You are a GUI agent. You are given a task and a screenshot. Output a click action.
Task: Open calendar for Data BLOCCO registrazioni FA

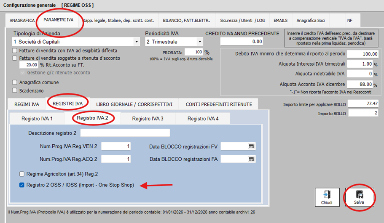251,159
